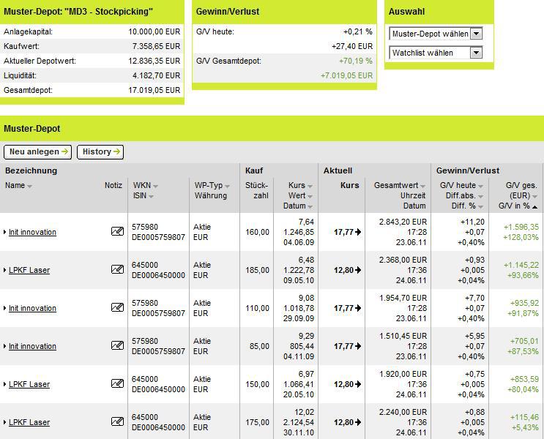Click the History button
The height and width of the screenshot is (439, 544).
tap(100, 152)
